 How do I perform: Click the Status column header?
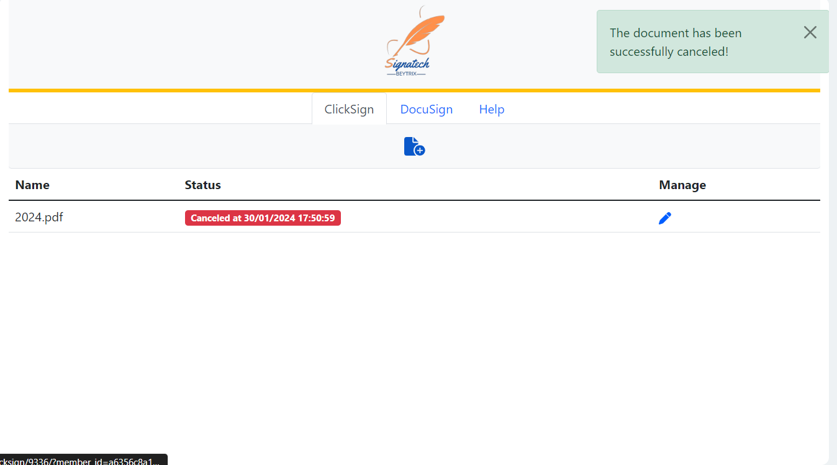point(202,185)
